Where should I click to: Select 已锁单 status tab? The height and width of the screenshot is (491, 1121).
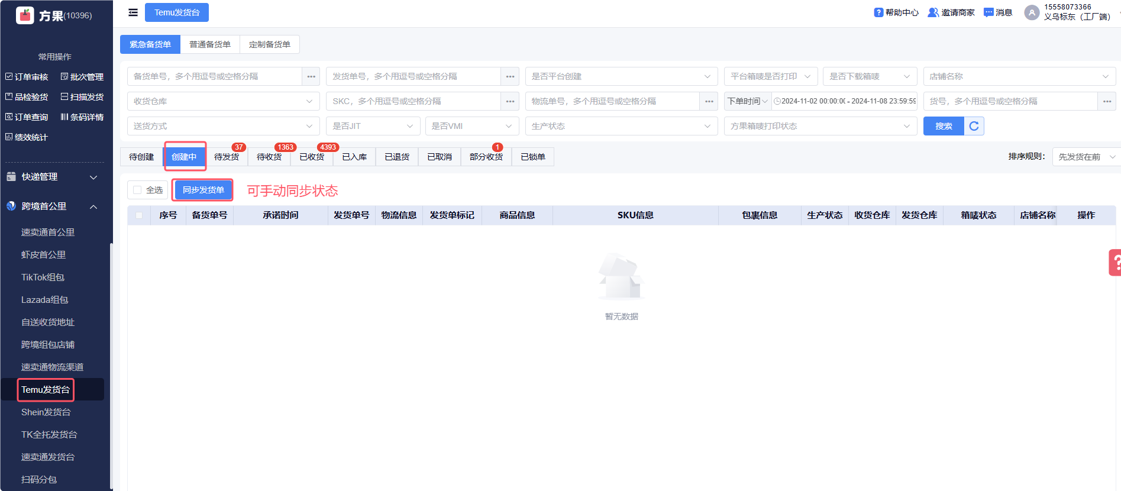pyautogui.click(x=533, y=157)
